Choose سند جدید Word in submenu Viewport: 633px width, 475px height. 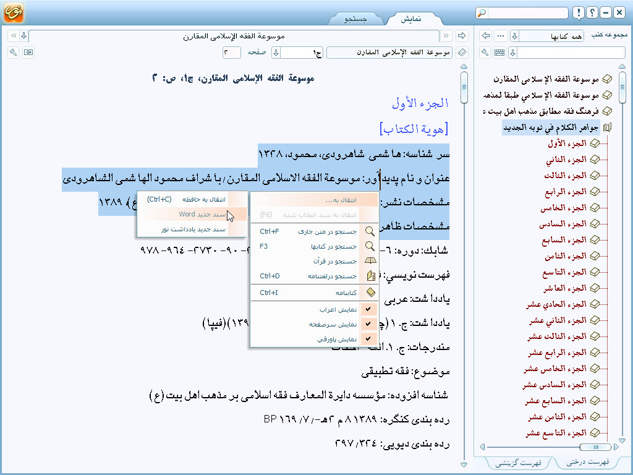click(192, 214)
